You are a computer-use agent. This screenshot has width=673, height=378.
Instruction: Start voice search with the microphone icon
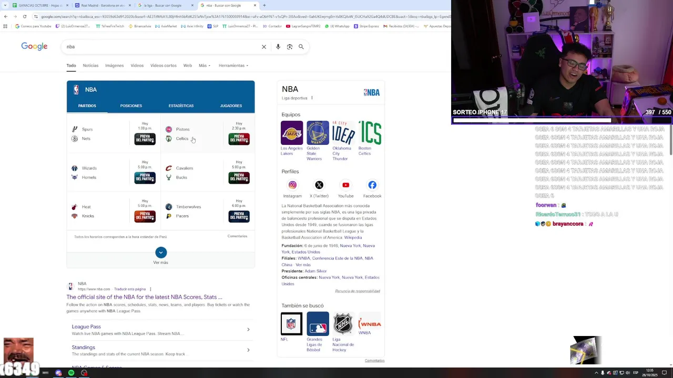pyautogui.click(x=278, y=47)
